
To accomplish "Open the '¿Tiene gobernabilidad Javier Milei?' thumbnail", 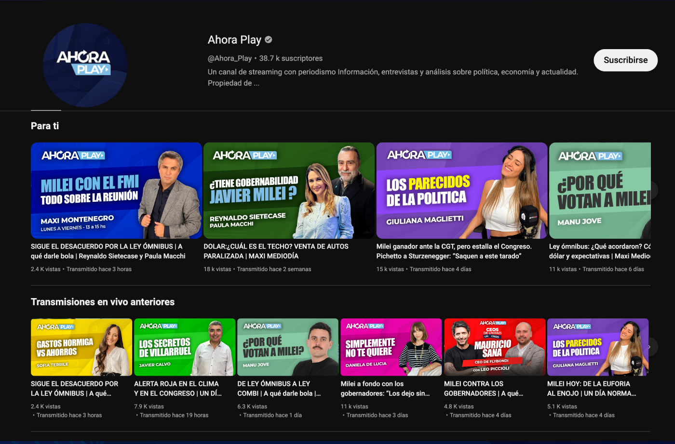I will click(289, 190).
